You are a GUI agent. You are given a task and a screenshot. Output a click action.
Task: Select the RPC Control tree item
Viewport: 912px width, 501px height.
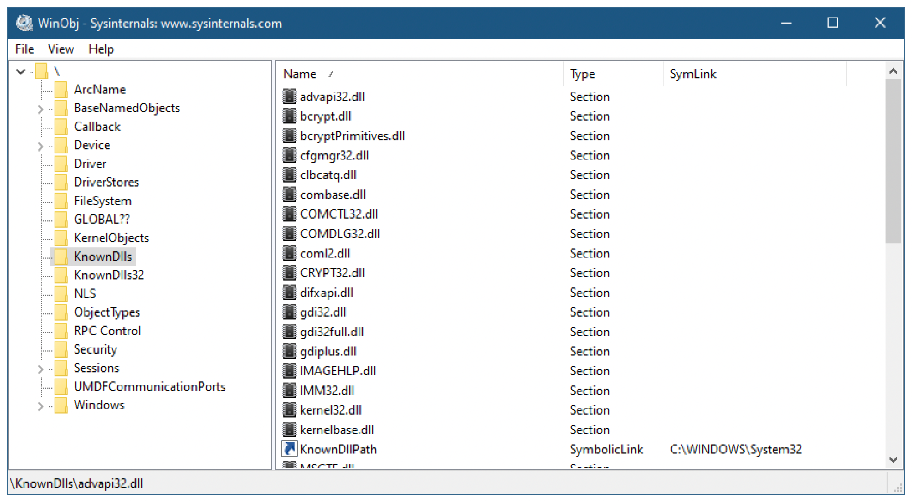click(107, 331)
